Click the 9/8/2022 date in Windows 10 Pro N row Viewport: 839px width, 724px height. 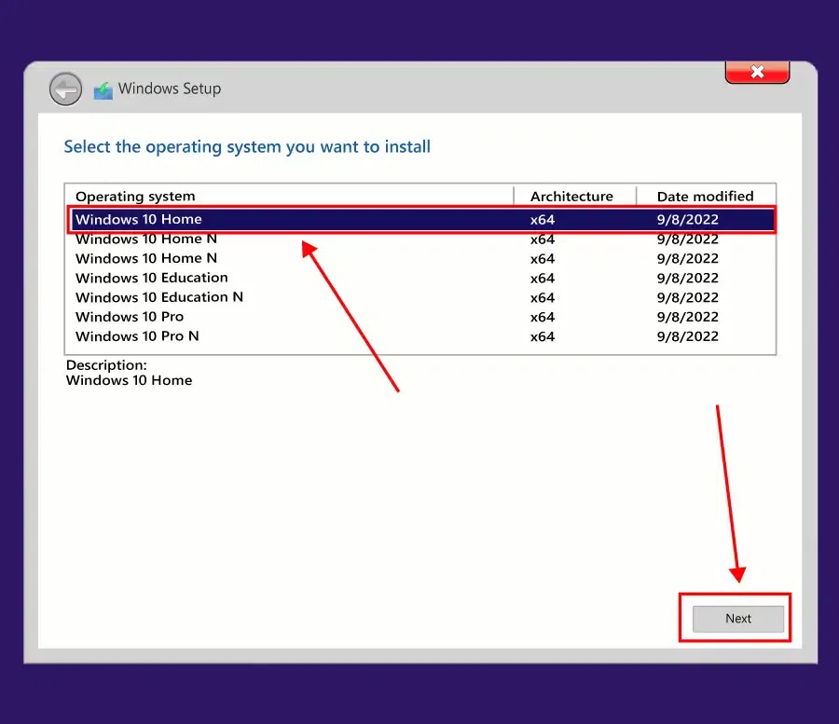pos(688,336)
